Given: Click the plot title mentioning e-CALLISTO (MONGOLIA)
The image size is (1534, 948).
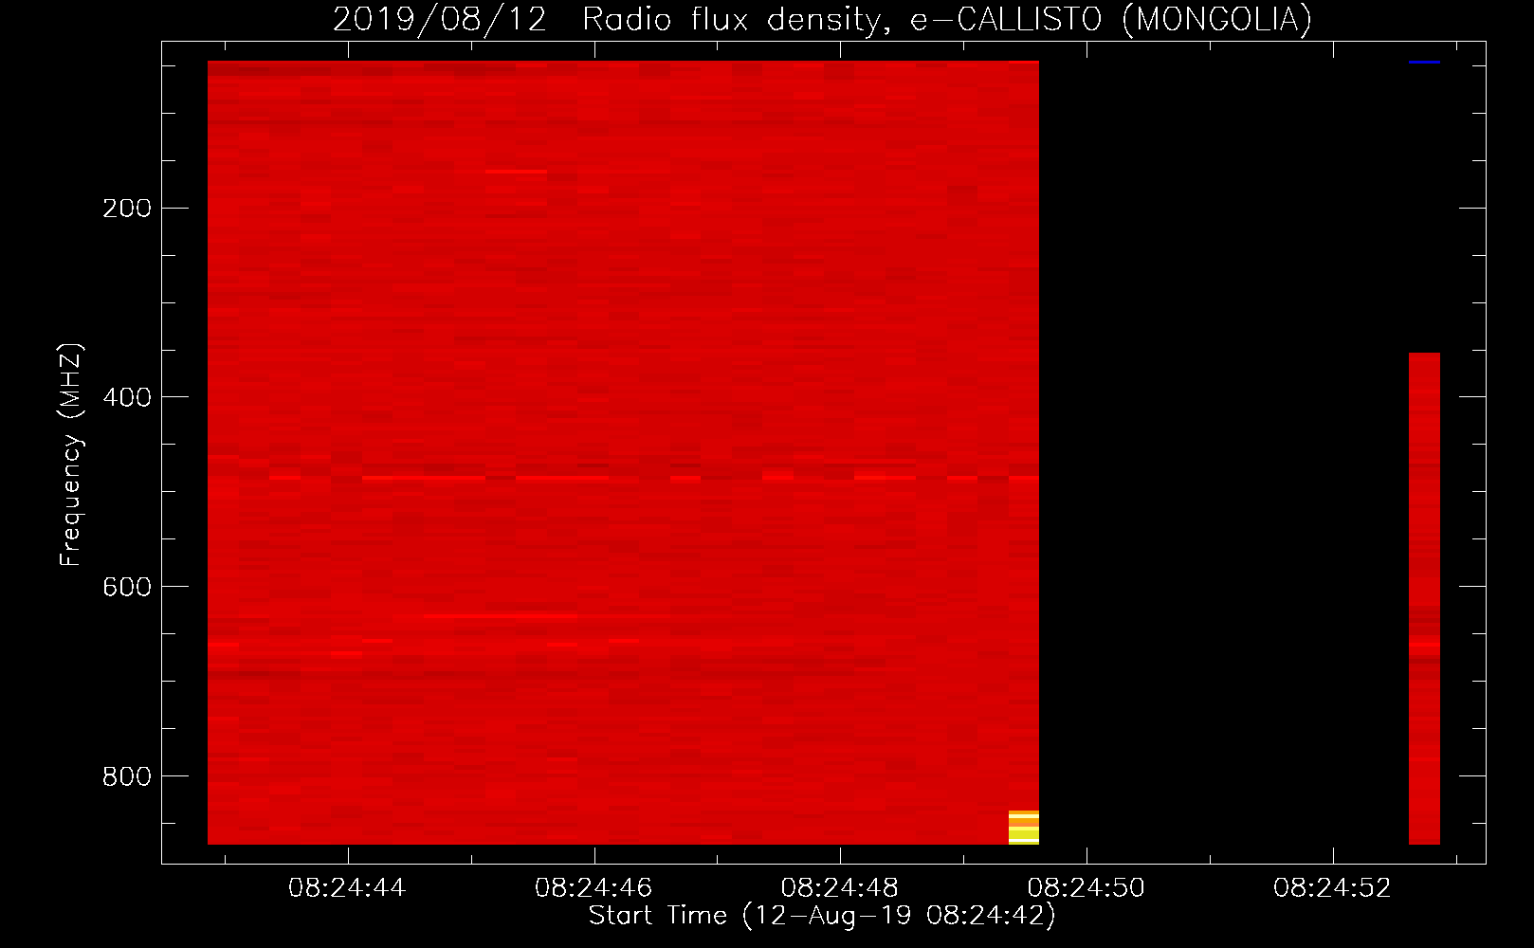Looking at the screenshot, I should point(822,19).
